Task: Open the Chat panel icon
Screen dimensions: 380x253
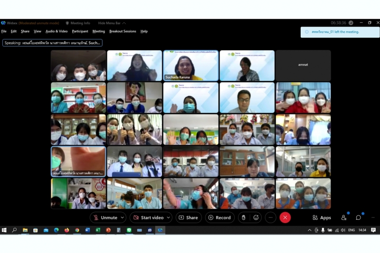Action: coord(359,217)
